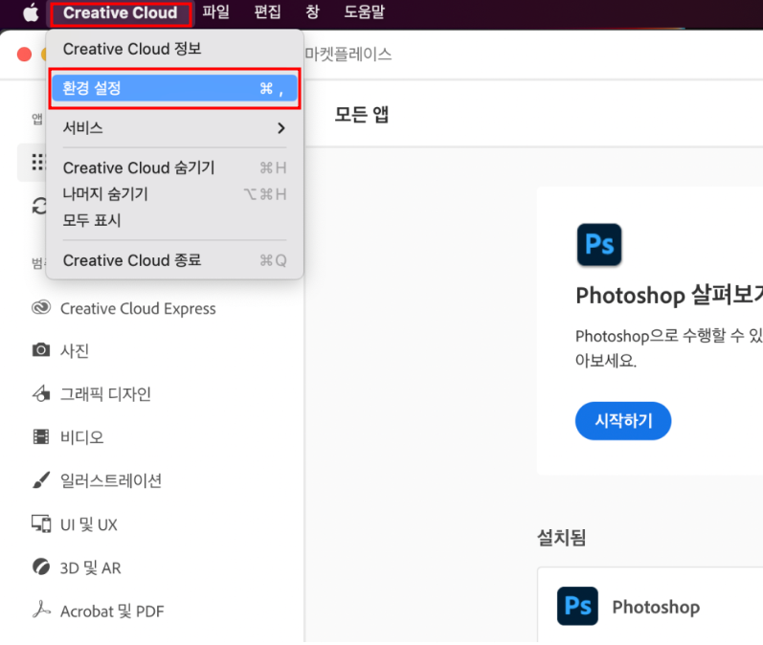Open the 그래픽 디자인 category
763x645 pixels.
(105, 394)
